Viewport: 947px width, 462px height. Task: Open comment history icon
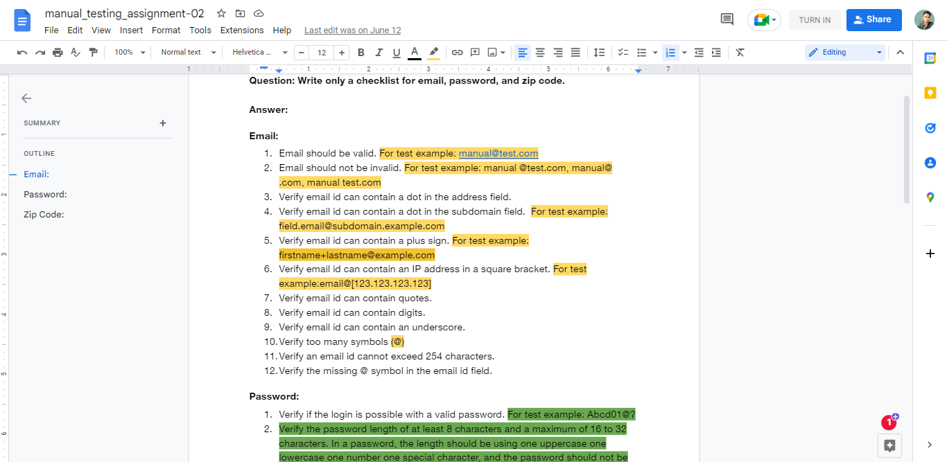(727, 19)
